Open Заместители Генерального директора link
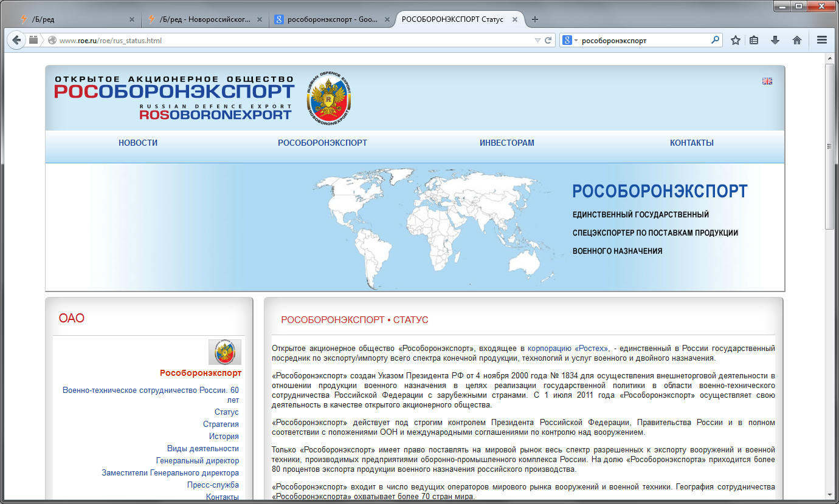This screenshot has width=839, height=504. (170, 473)
